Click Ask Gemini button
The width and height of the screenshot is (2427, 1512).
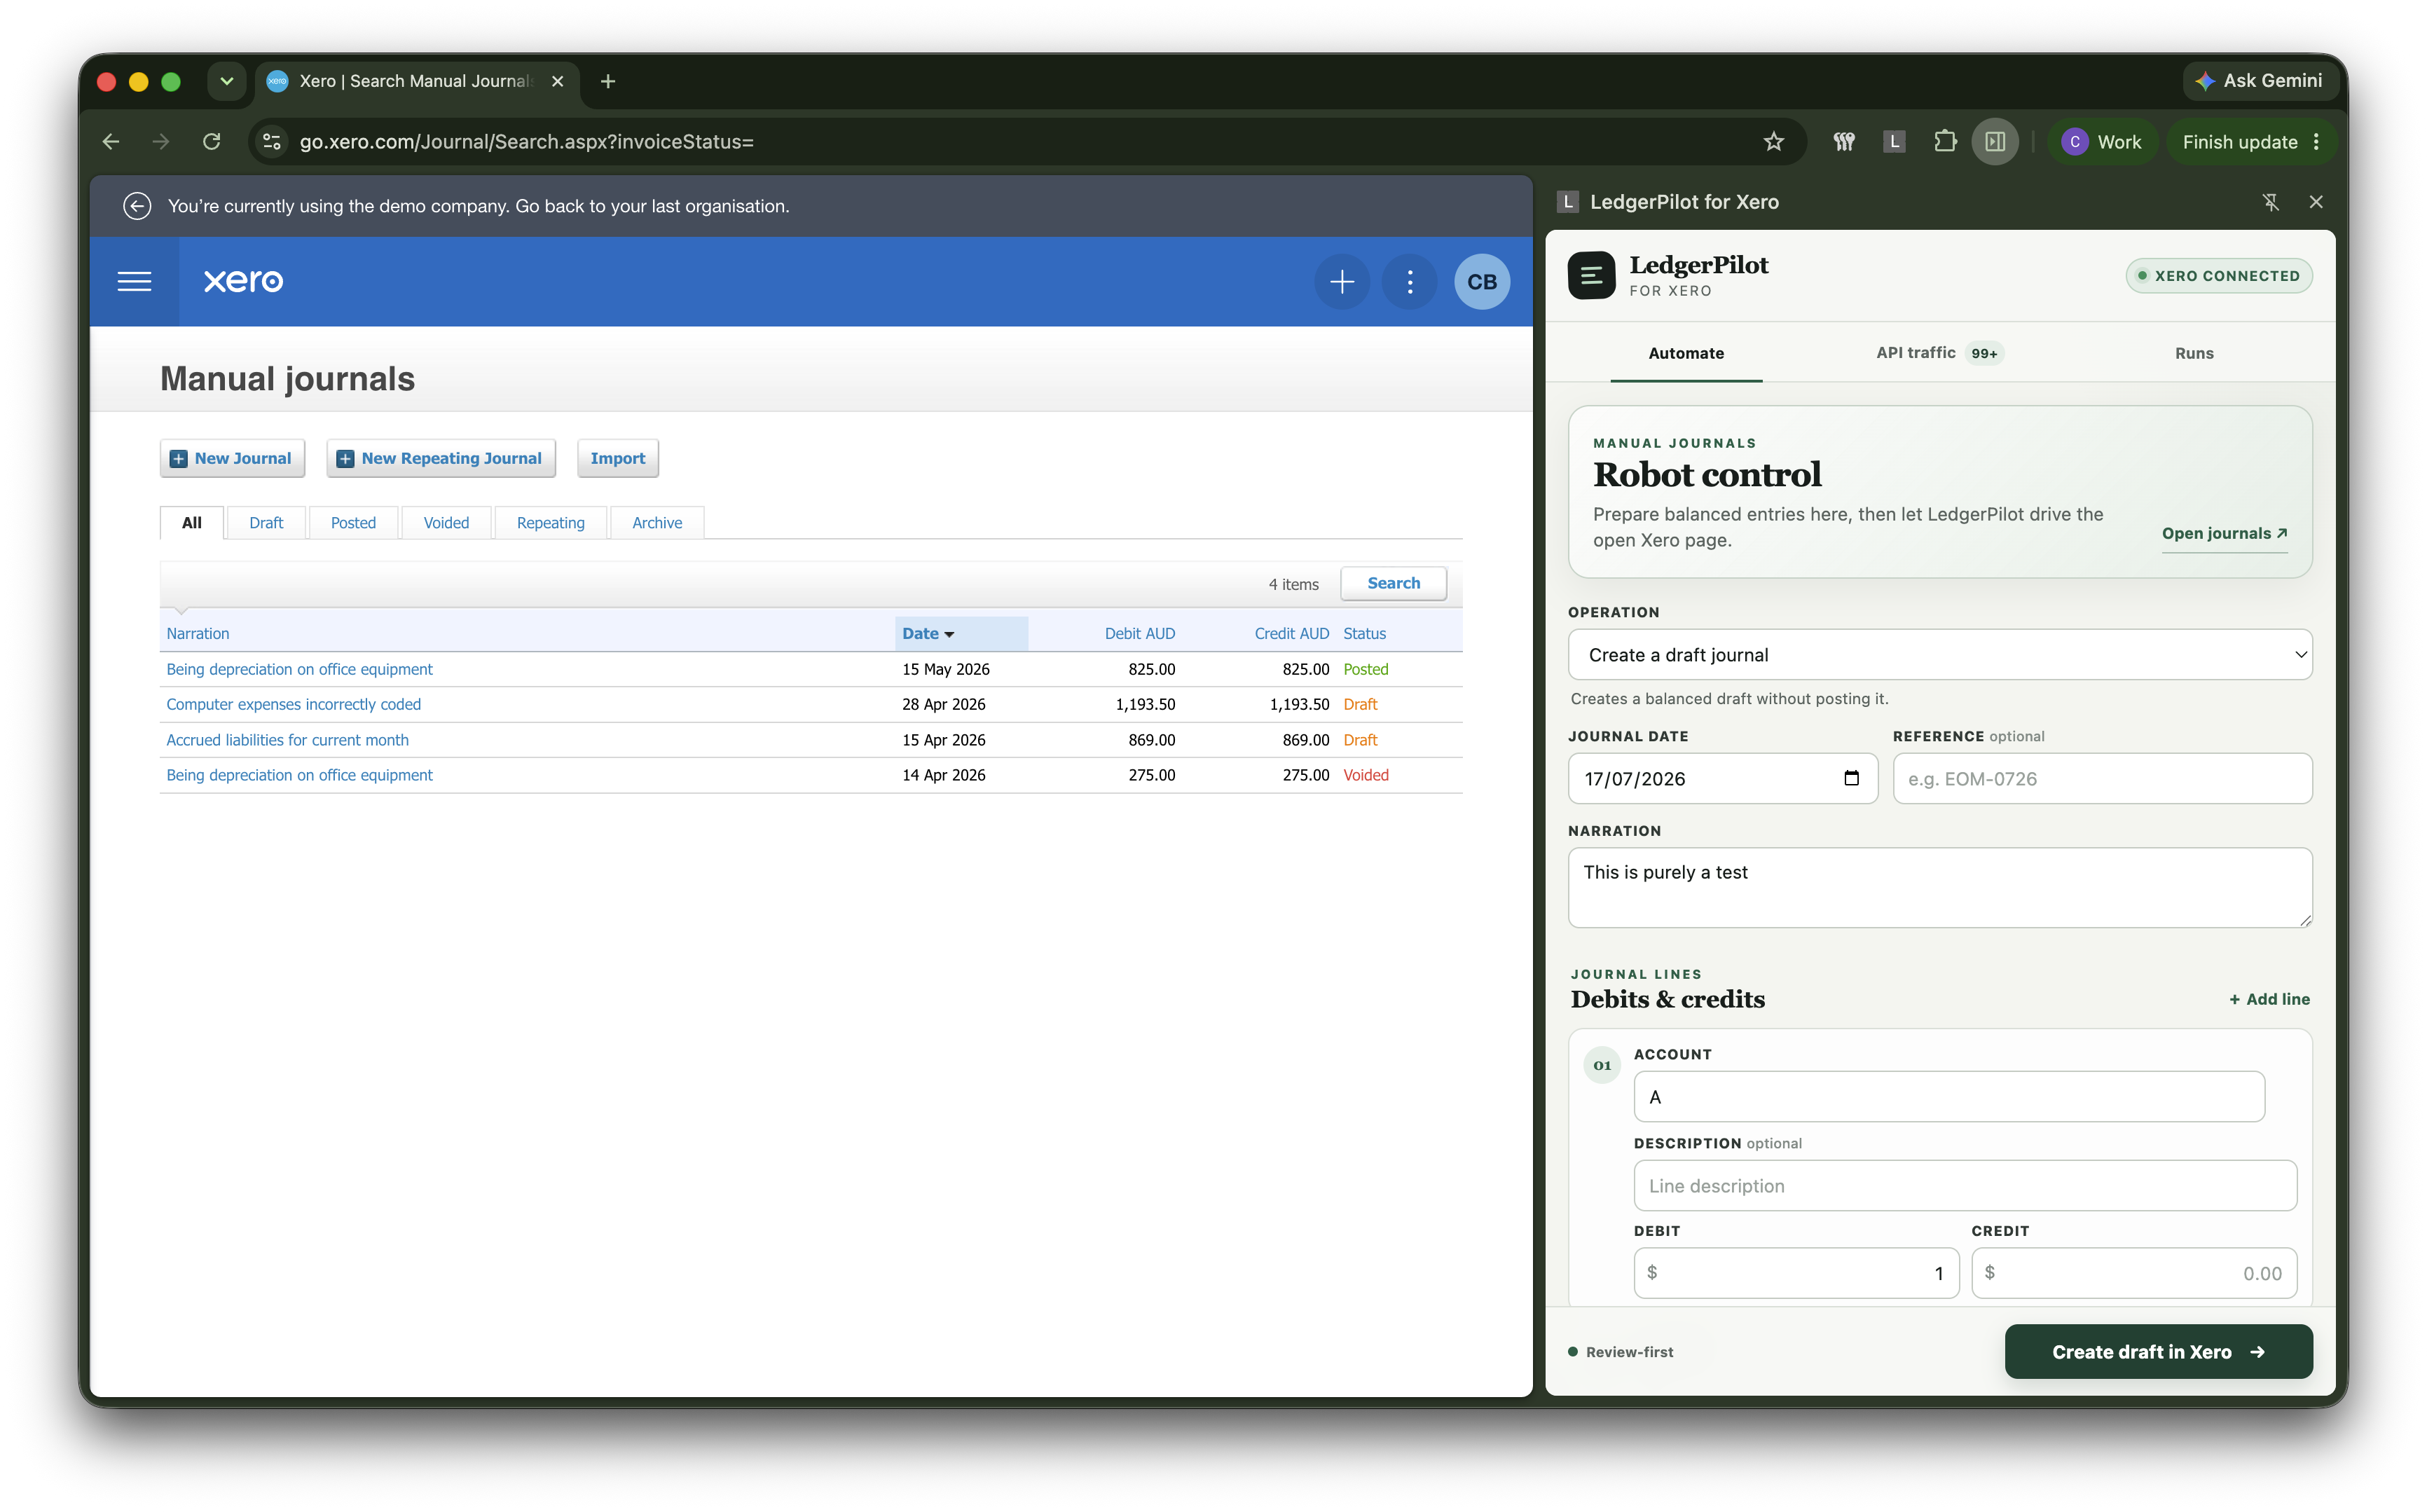2259,81
